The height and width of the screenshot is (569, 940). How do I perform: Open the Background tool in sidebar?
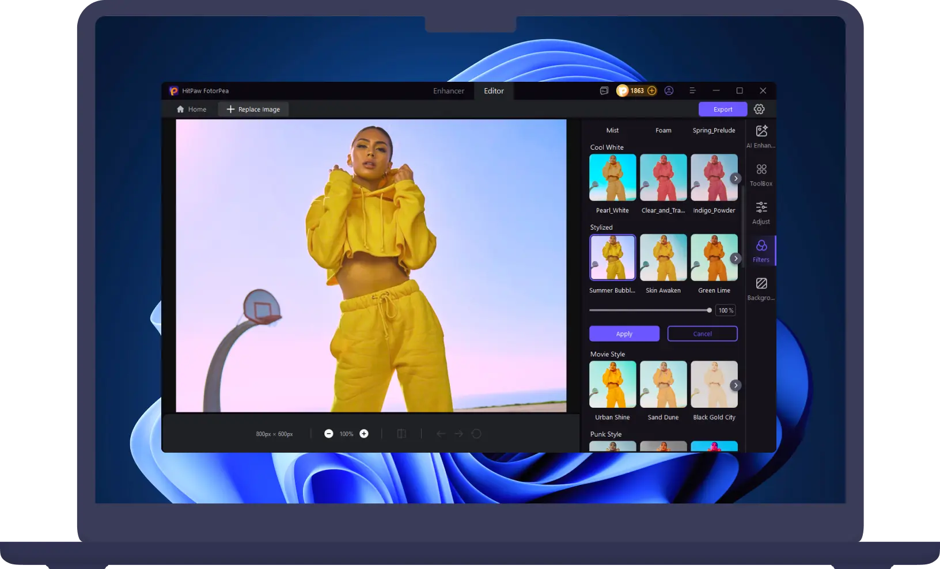[x=761, y=289]
